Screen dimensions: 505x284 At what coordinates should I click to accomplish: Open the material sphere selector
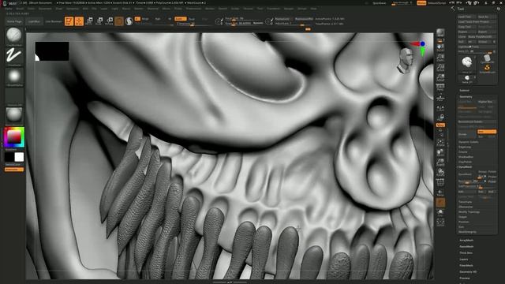pyautogui.click(x=14, y=115)
